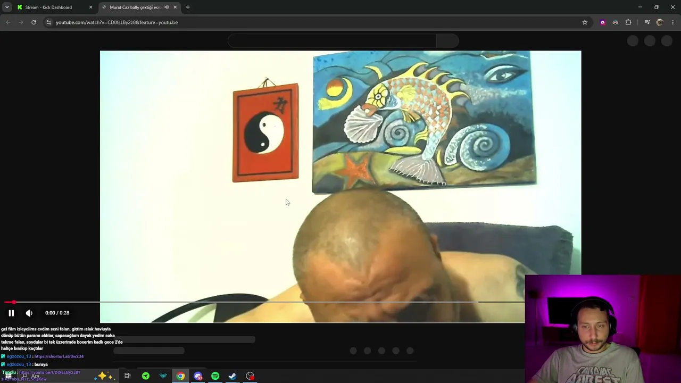The image size is (681, 383).
Task: Switch to Google Chrome on the taskbar
Action: [180, 376]
